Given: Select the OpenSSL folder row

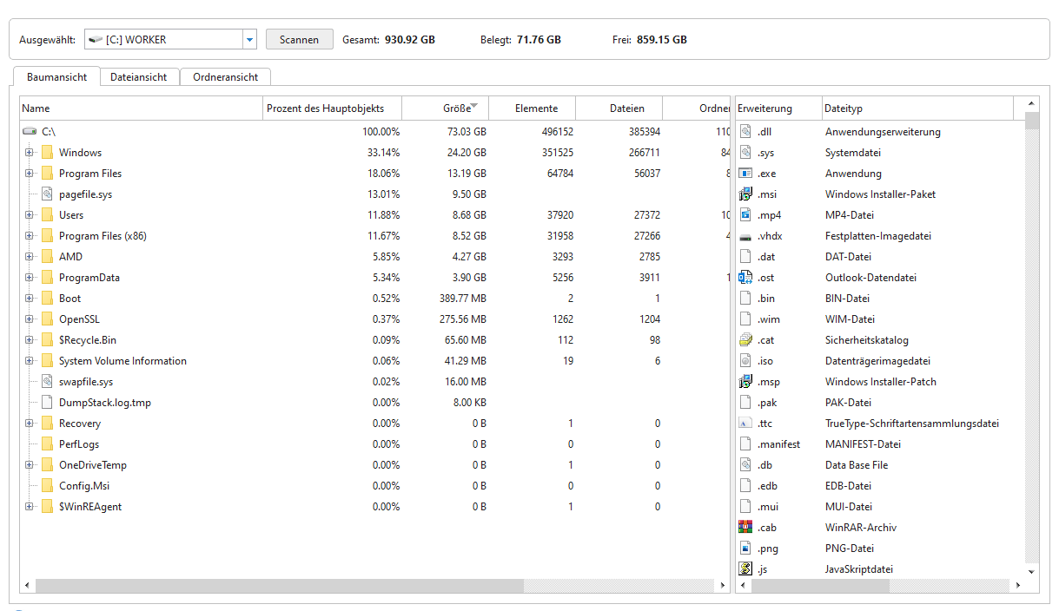Looking at the screenshot, I should click(x=79, y=319).
